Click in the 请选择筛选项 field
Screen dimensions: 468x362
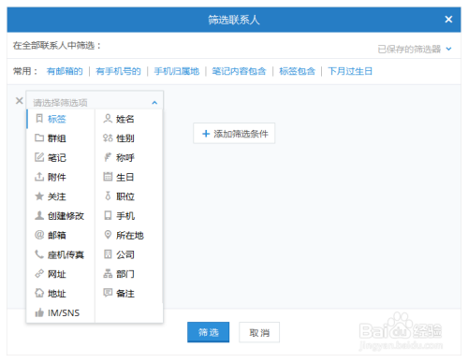pos(95,100)
